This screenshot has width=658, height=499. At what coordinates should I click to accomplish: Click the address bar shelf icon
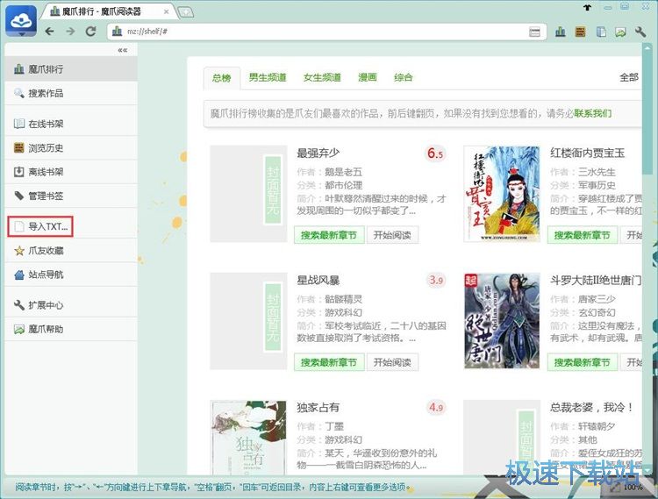[x=118, y=32]
